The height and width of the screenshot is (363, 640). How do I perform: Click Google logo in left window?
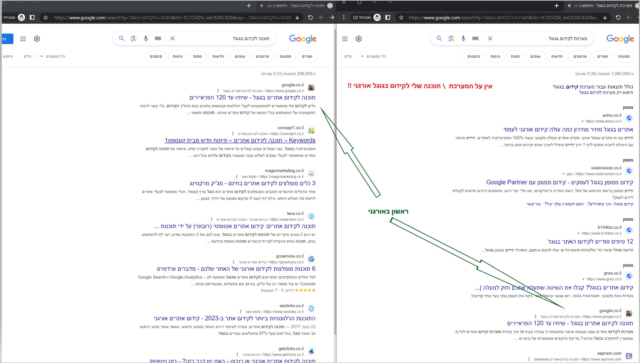point(303,39)
